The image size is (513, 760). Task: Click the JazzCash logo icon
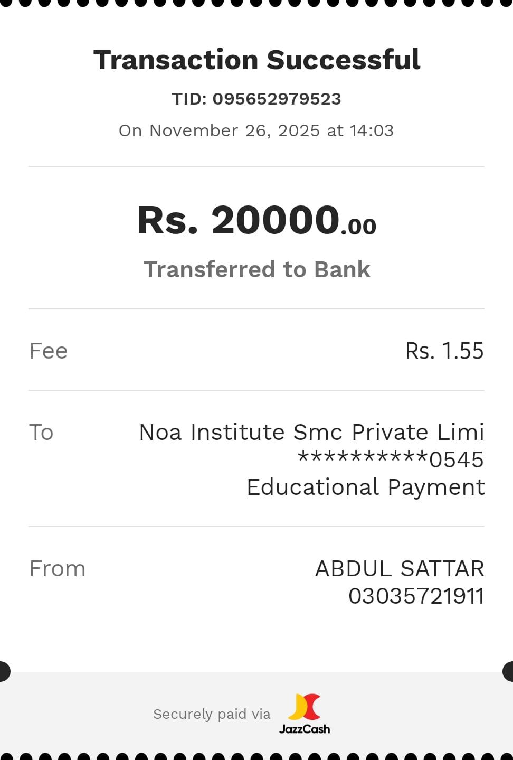point(305,707)
